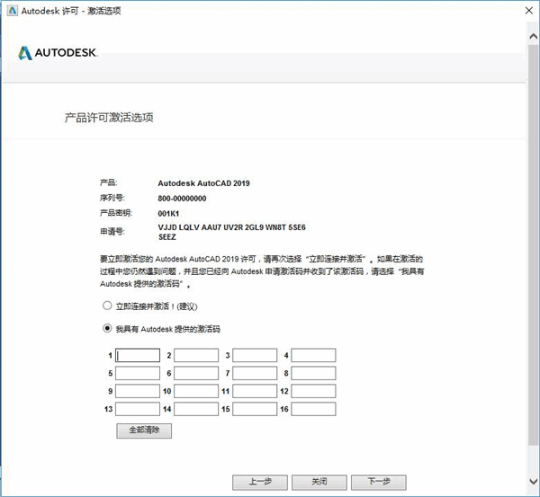Click the 关闭 button at the bottom

coord(319,482)
